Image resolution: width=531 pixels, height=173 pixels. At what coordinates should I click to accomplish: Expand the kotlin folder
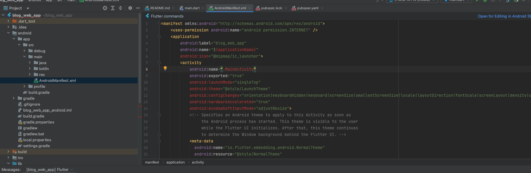[30, 69]
